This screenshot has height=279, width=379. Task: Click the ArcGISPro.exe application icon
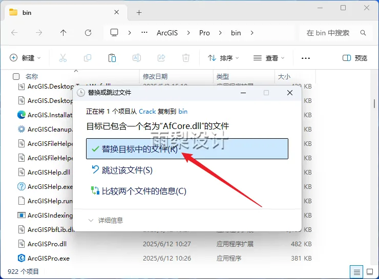[22, 258]
